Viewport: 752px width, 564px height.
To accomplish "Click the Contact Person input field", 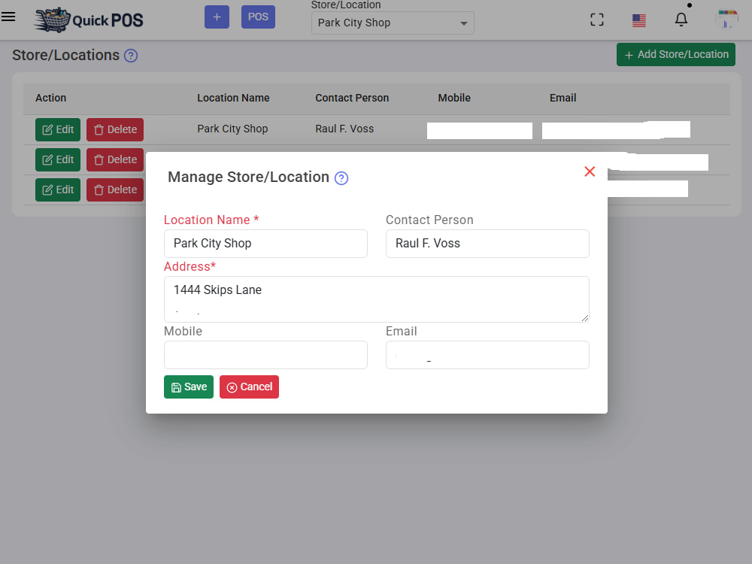I will [487, 244].
